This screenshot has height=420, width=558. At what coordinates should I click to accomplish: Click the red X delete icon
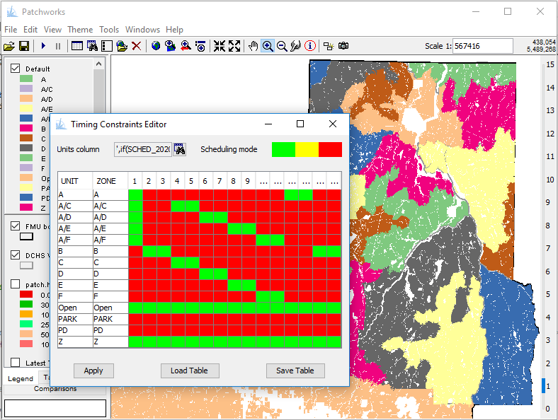click(x=136, y=46)
